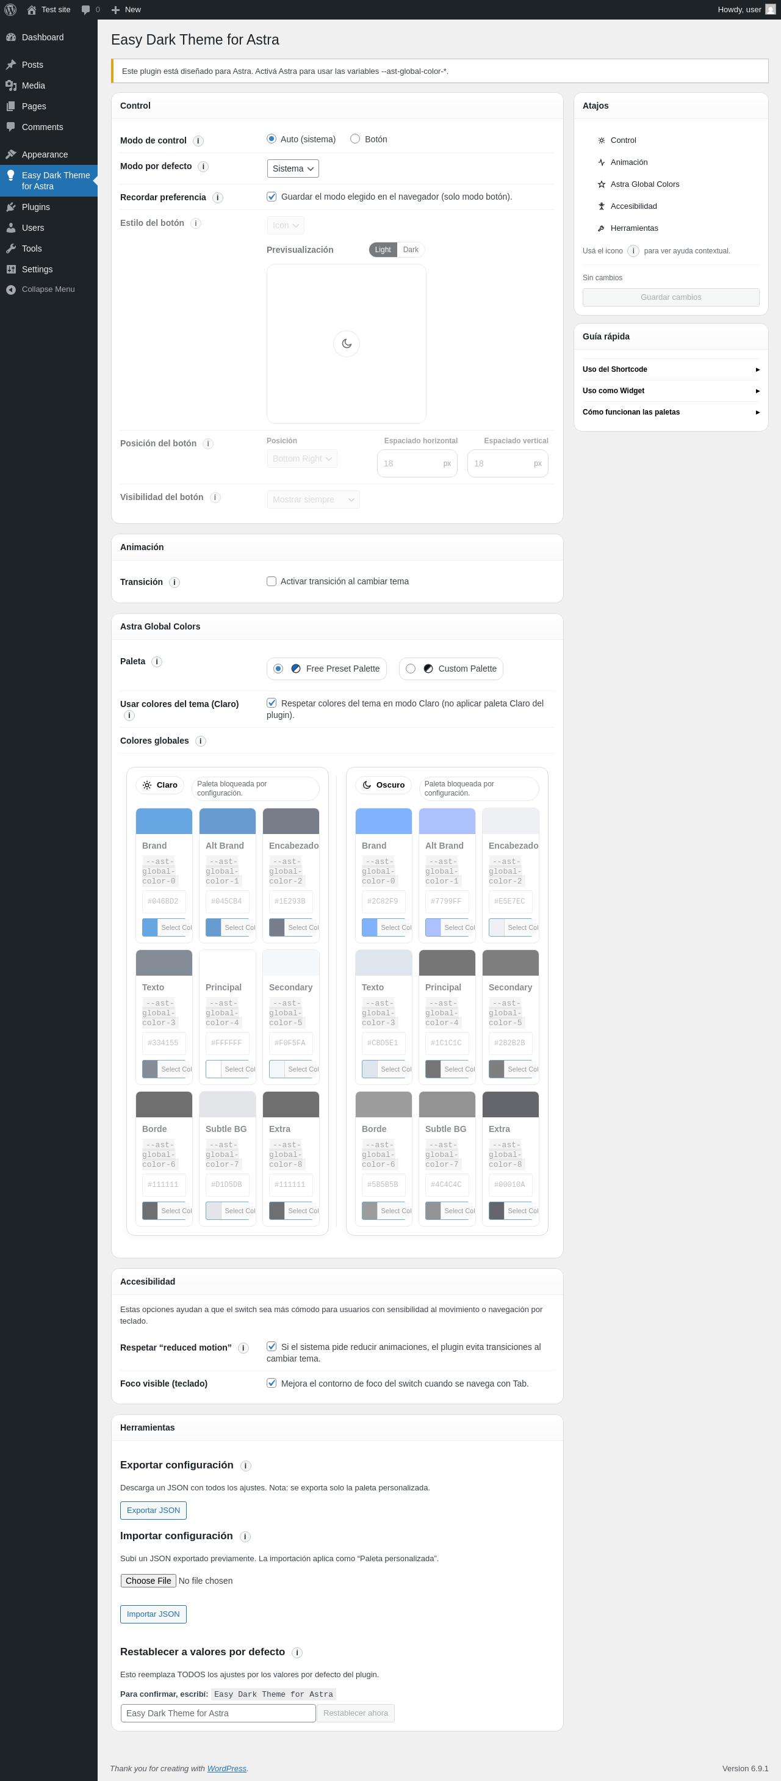Image resolution: width=781 pixels, height=1781 pixels.
Task: Click the New plus icon in admin bar
Action: click(x=115, y=10)
